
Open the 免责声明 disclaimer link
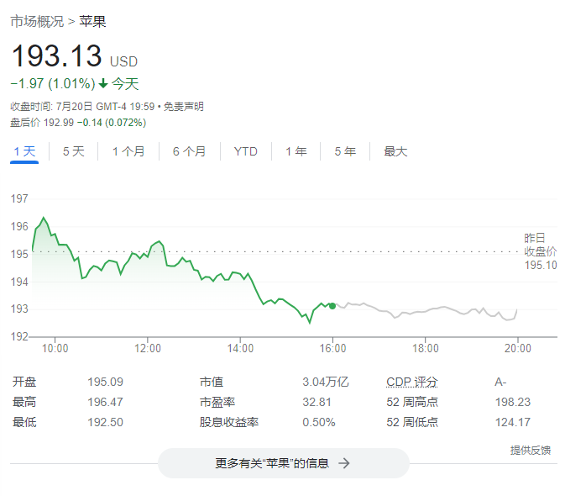(x=183, y=107)
